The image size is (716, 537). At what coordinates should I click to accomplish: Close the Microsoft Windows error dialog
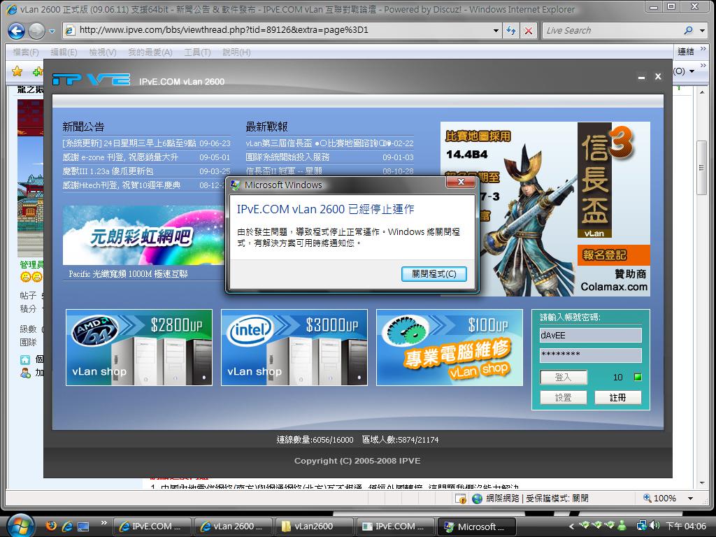[461, 182]
